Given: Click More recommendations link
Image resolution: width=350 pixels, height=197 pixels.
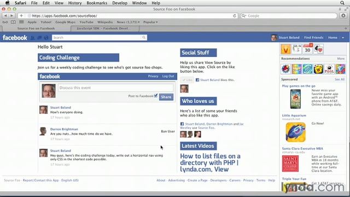Looking at the screenshot, I should coord(341,59).
